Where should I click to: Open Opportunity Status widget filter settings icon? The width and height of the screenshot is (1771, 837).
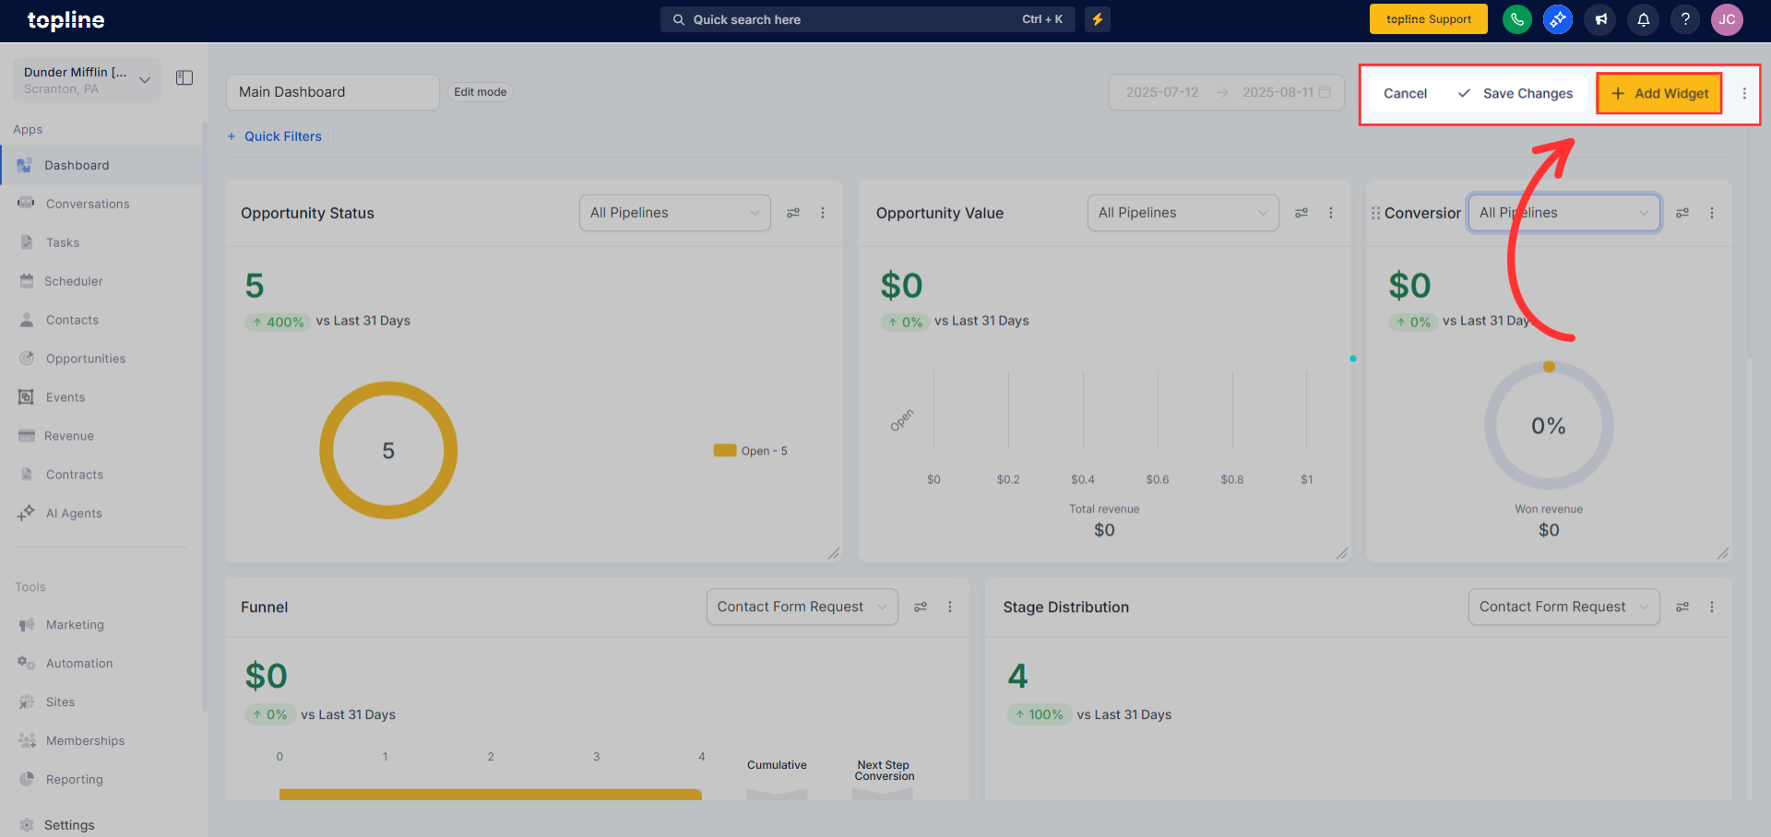(793, 213)
